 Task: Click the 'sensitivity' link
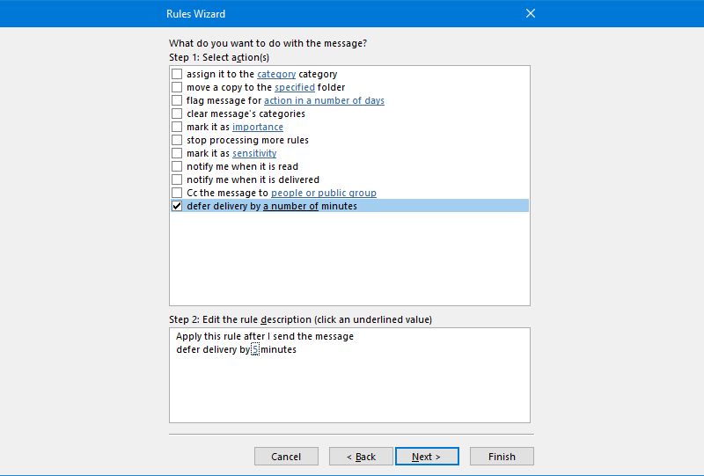(254, 154)
